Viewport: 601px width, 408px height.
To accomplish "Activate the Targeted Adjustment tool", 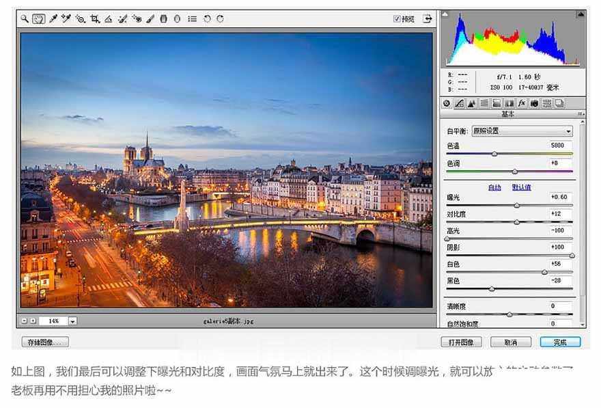I will (81, 18).
